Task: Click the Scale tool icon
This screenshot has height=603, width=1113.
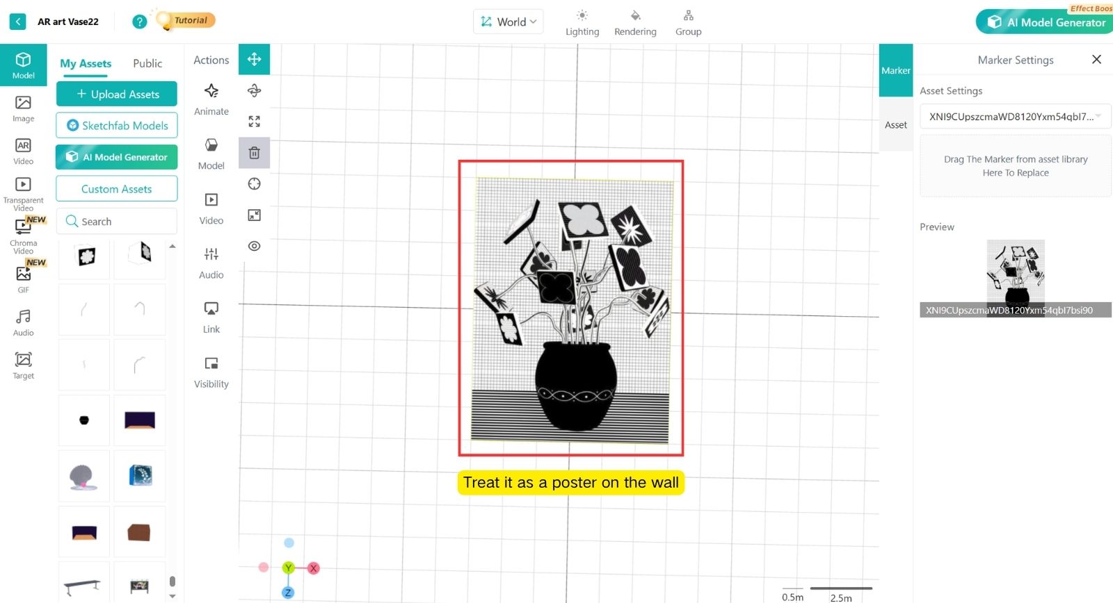Action: pyautogui.click(x=254, y=122)
